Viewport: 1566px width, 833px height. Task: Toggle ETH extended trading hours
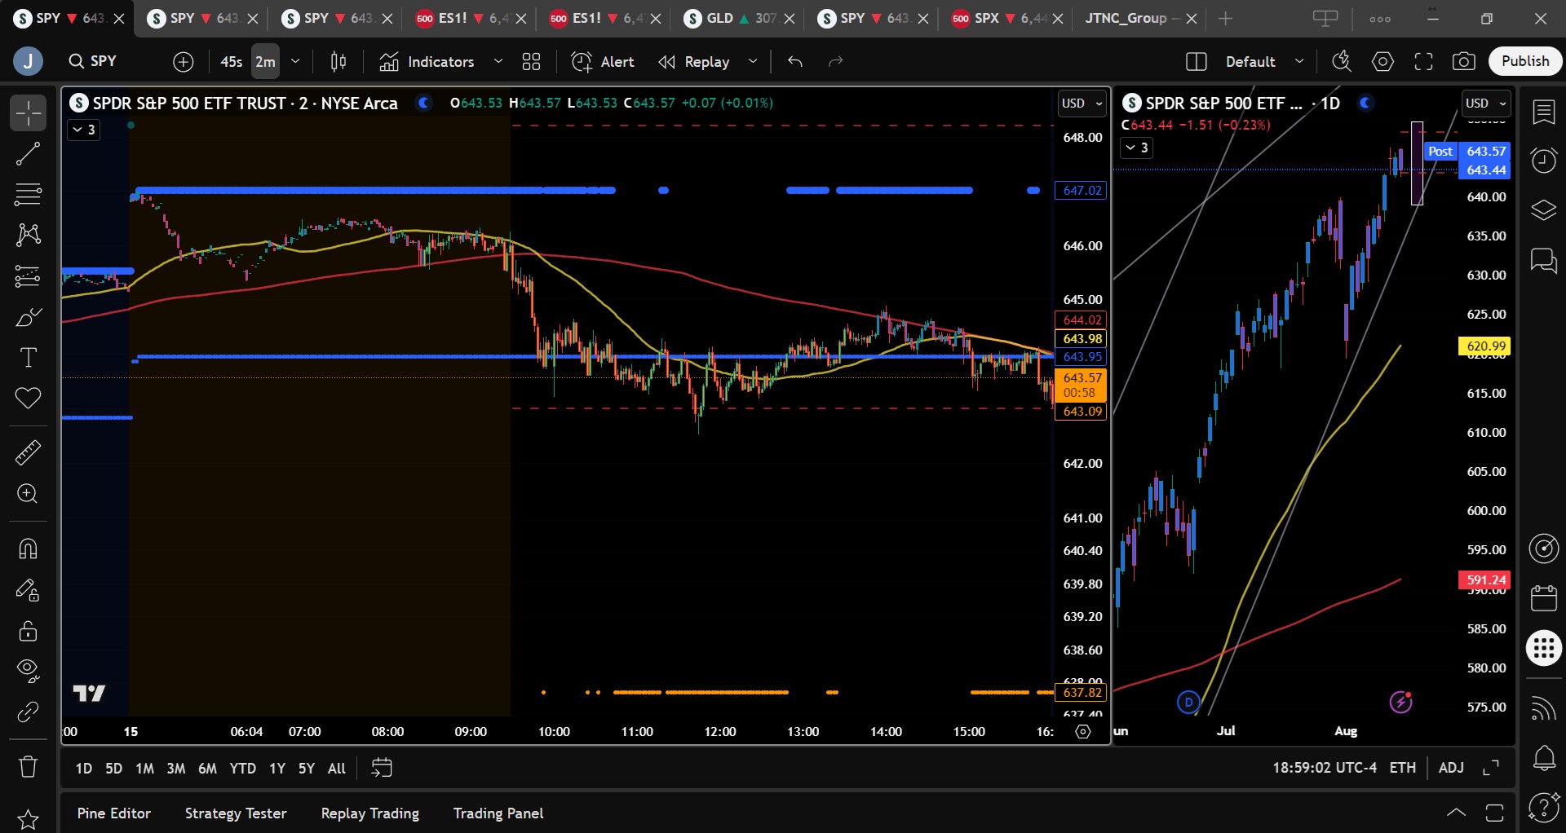pyautogui.click(x=1403, y=768)
